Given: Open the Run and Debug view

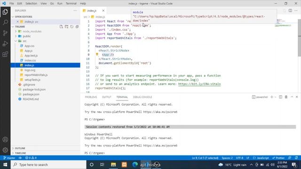Looking at the screenshot, I should [5, 44].
